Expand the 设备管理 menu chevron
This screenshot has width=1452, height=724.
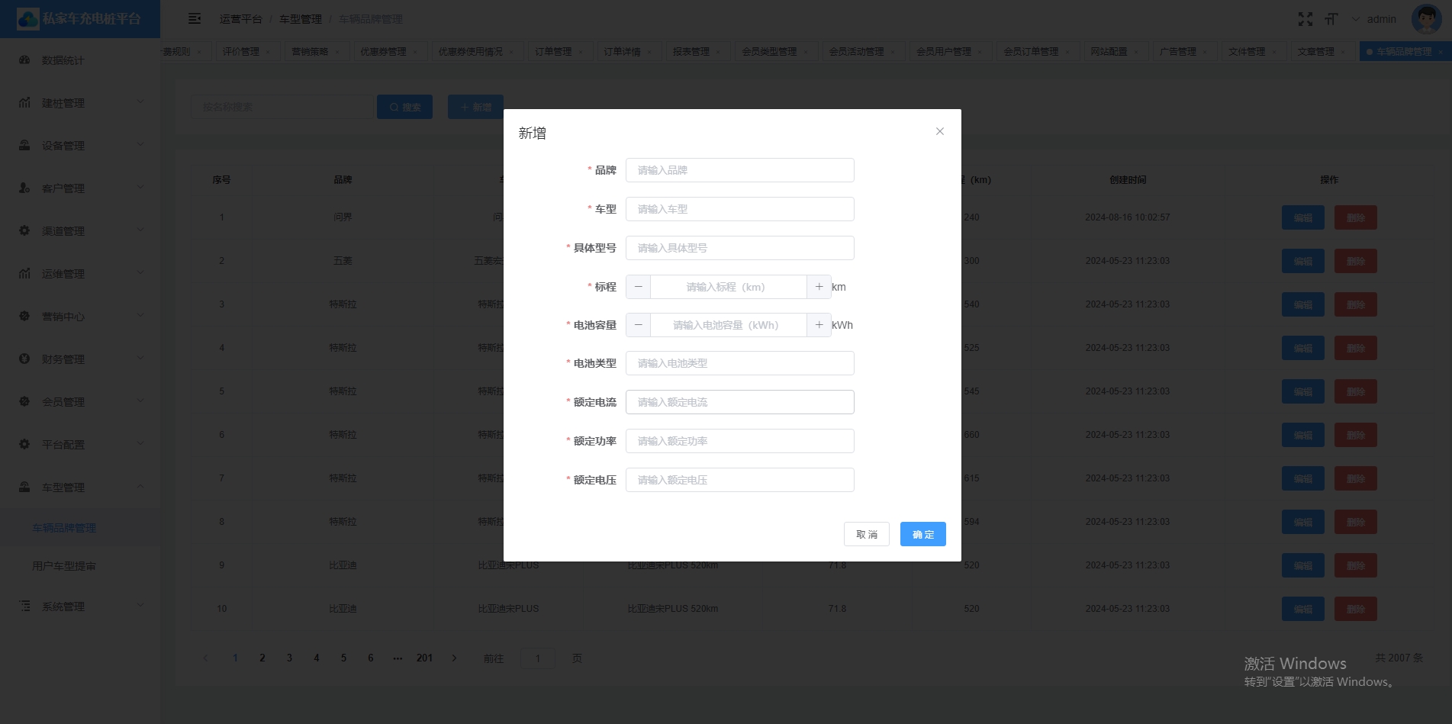pos(140,144)
